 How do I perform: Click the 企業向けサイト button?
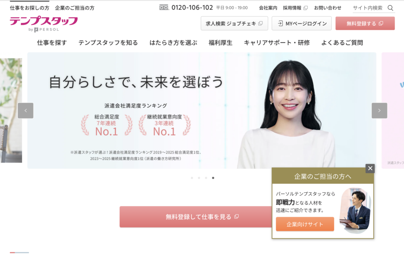point(305,224)
